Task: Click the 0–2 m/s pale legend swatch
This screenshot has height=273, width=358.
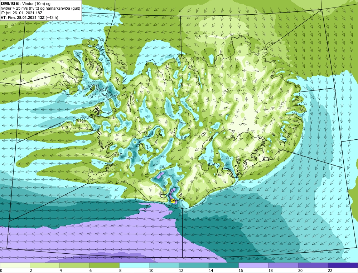Action: 15,265
